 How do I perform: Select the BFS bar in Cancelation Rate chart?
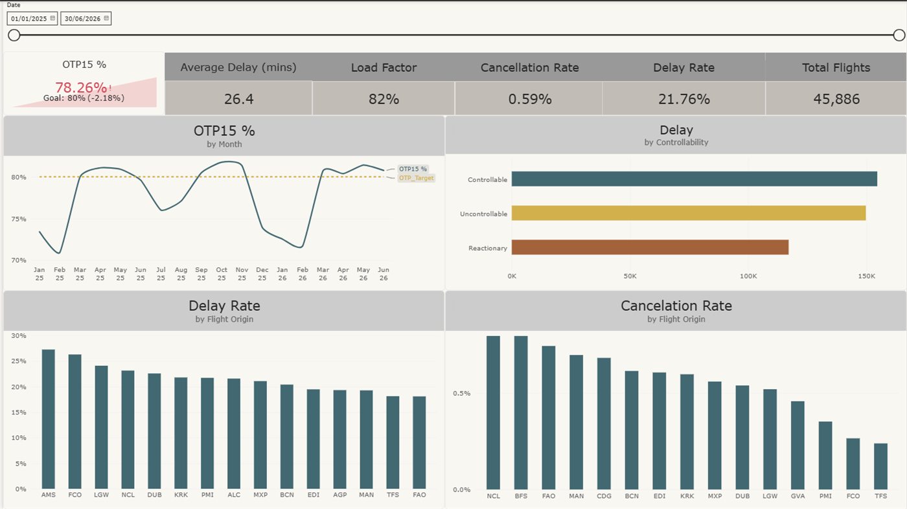(x=521, y=413)
